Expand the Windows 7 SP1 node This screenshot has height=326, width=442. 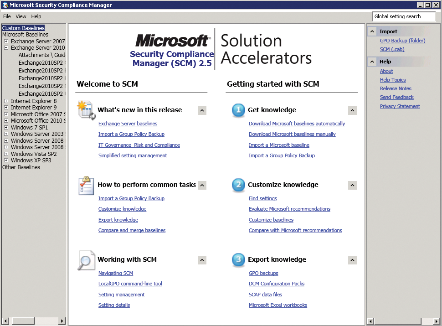pyautogui.click(x=5, y=127)
